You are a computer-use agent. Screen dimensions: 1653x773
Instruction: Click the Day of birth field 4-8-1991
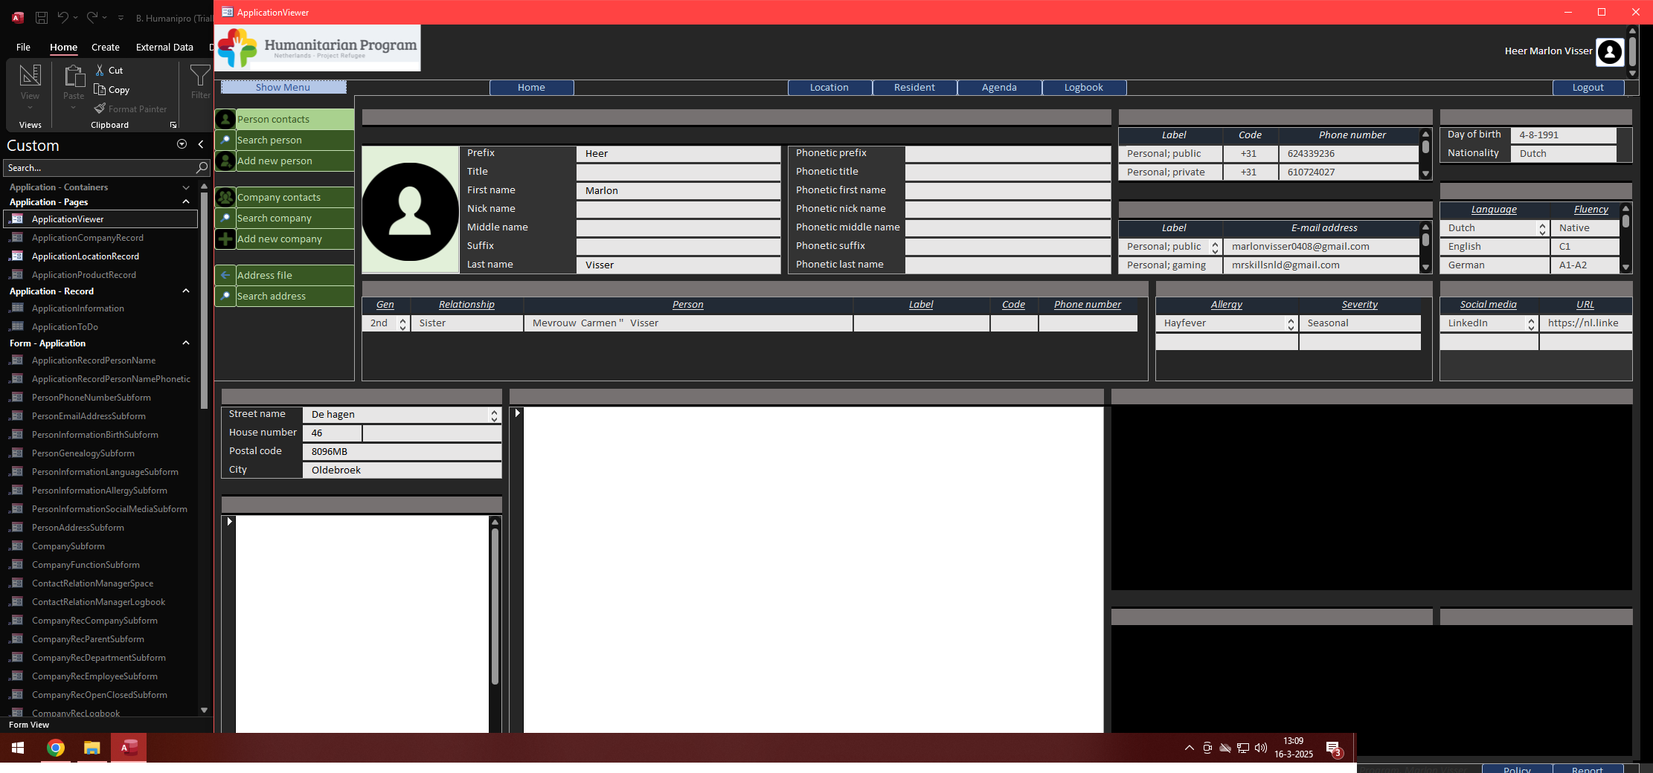[x=1563, y=135]
